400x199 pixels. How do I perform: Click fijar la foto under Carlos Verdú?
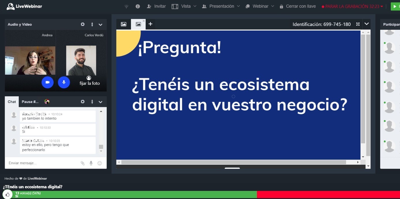pos(89,83)
